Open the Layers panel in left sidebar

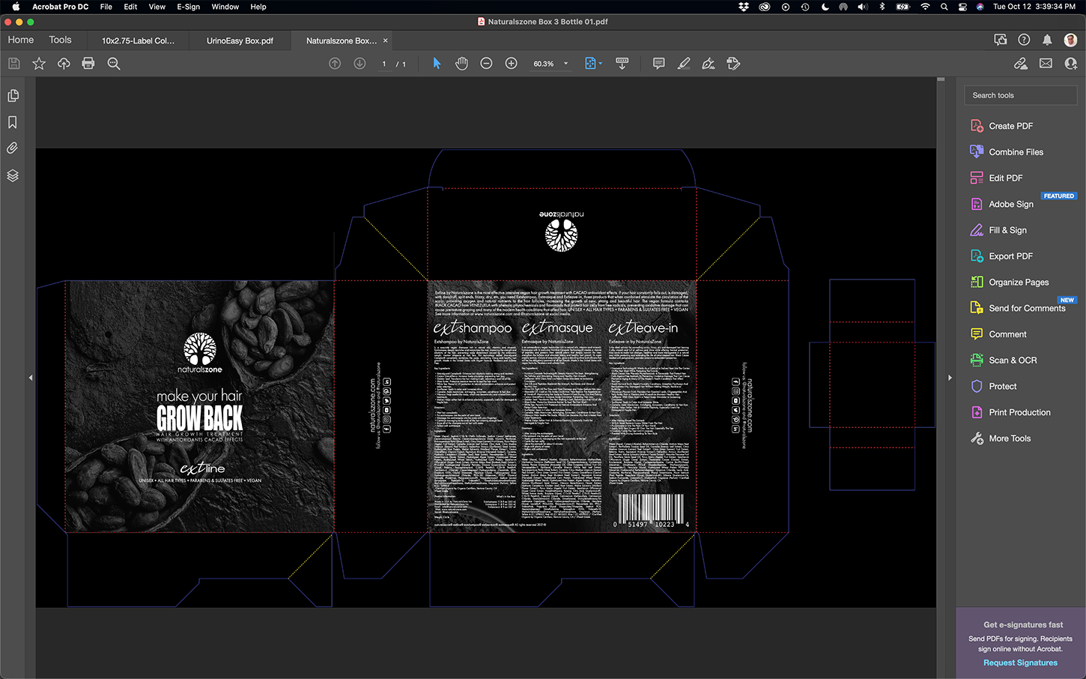[13, 175]
